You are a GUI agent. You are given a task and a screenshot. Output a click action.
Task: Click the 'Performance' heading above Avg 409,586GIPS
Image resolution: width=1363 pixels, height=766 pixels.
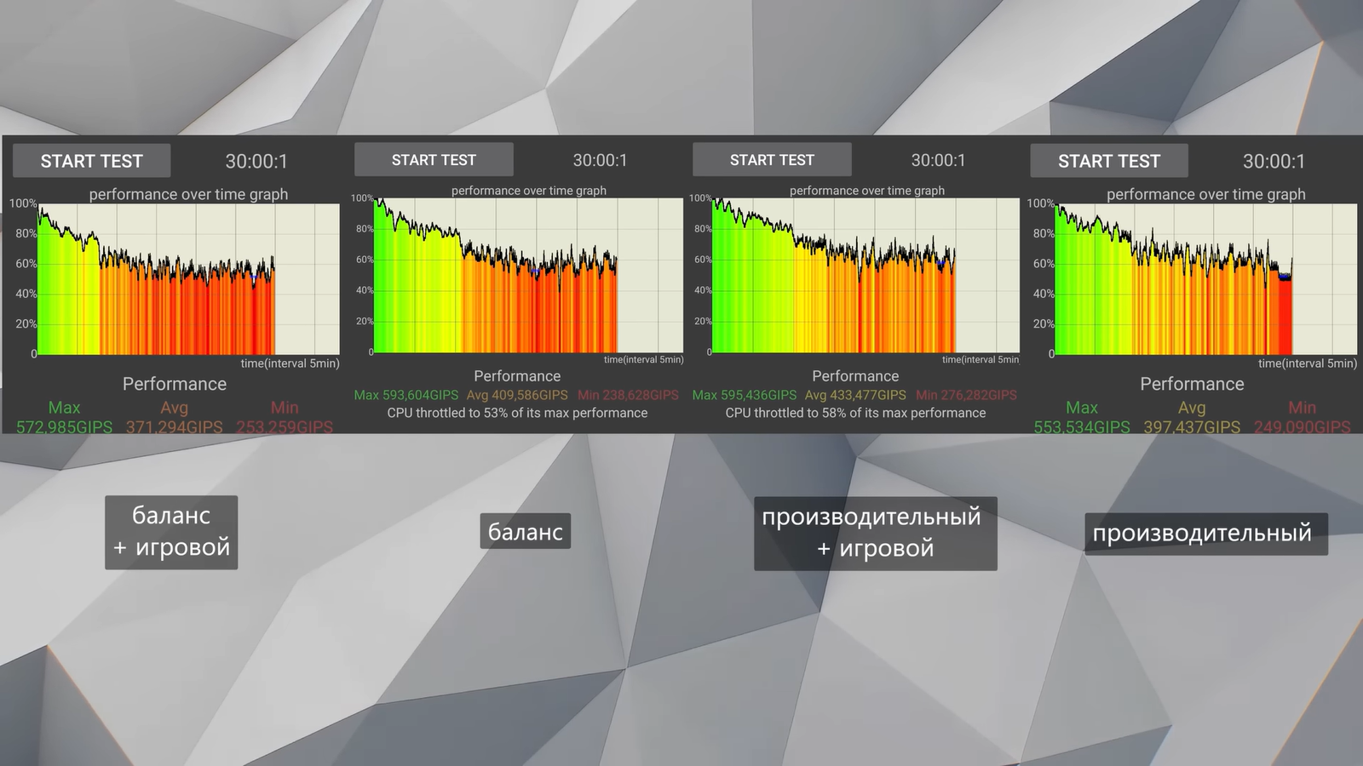click(517, 376)
